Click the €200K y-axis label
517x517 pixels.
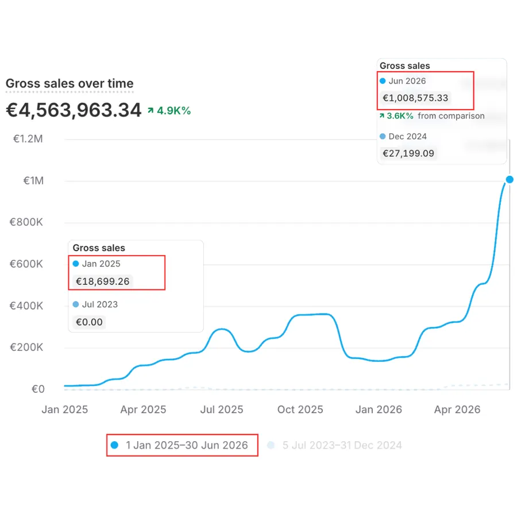(x=26, y=347)
